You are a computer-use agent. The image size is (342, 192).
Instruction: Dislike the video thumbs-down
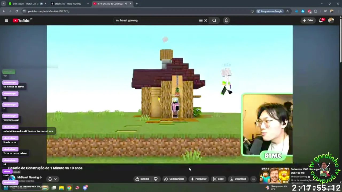[x=156, y=179]
